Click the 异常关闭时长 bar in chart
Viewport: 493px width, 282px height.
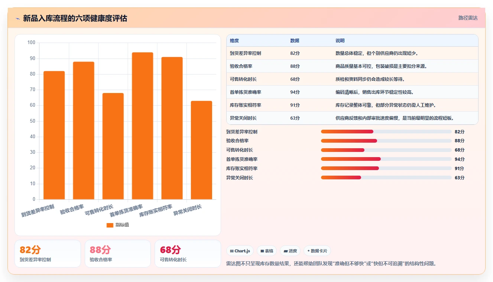coord(201,150)
